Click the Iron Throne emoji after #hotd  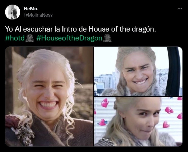(x=30, y=38)
